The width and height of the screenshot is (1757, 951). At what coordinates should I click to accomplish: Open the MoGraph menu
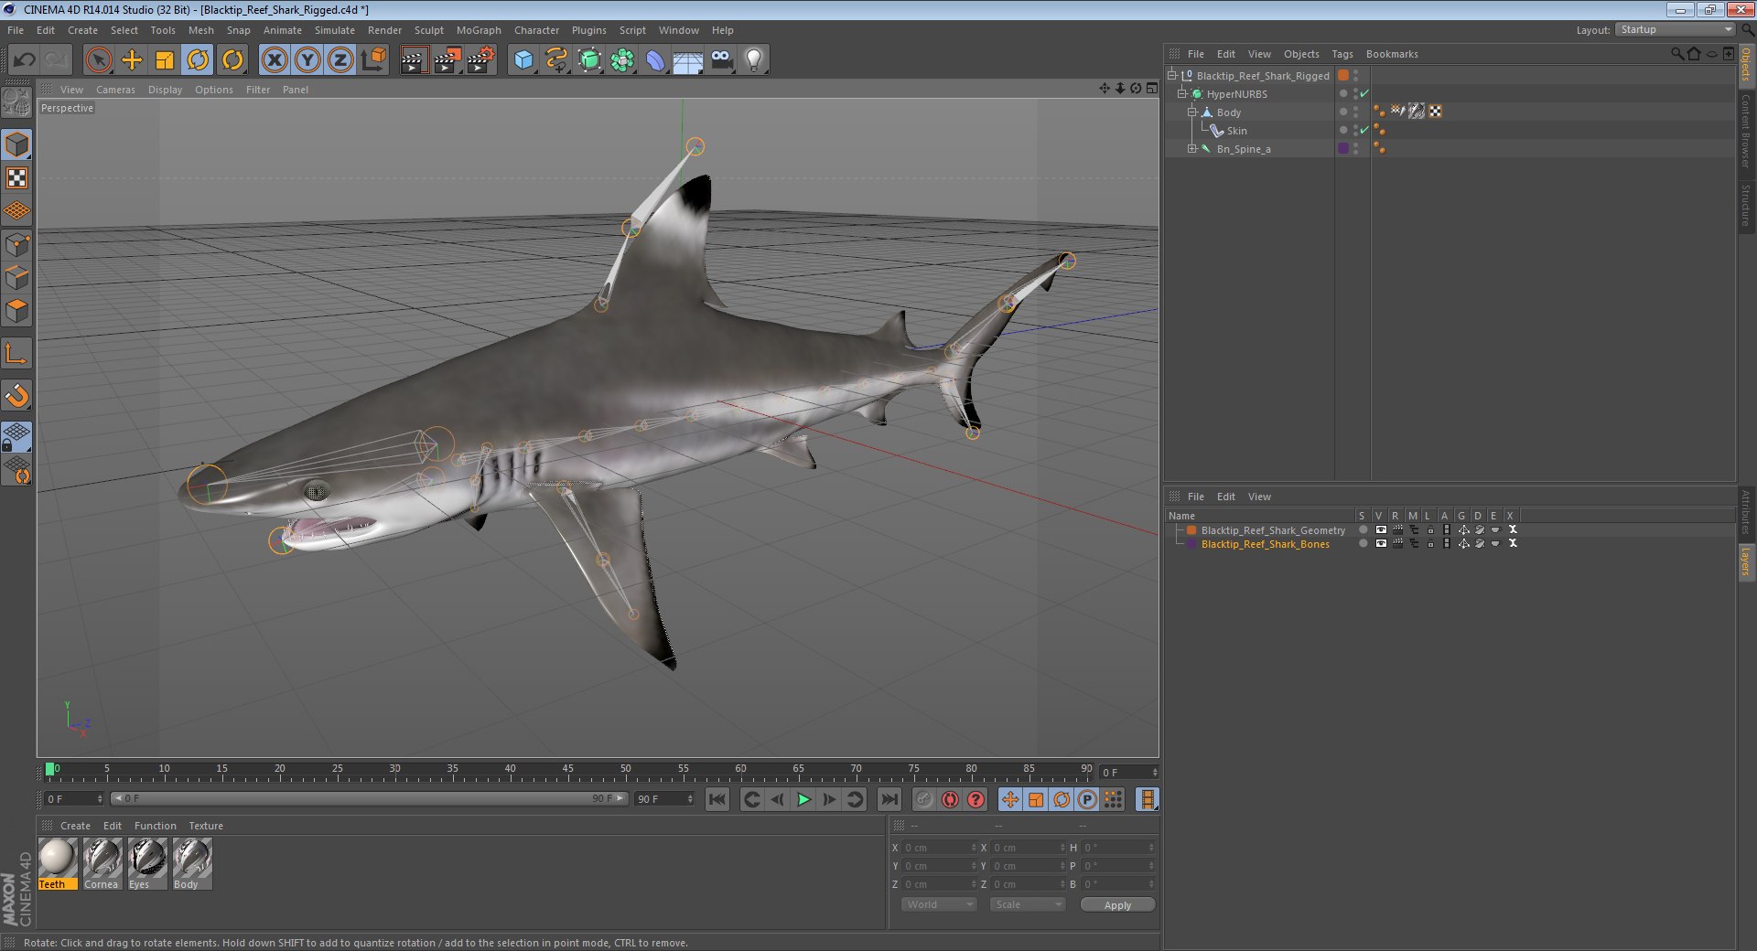tap(479, 30)
